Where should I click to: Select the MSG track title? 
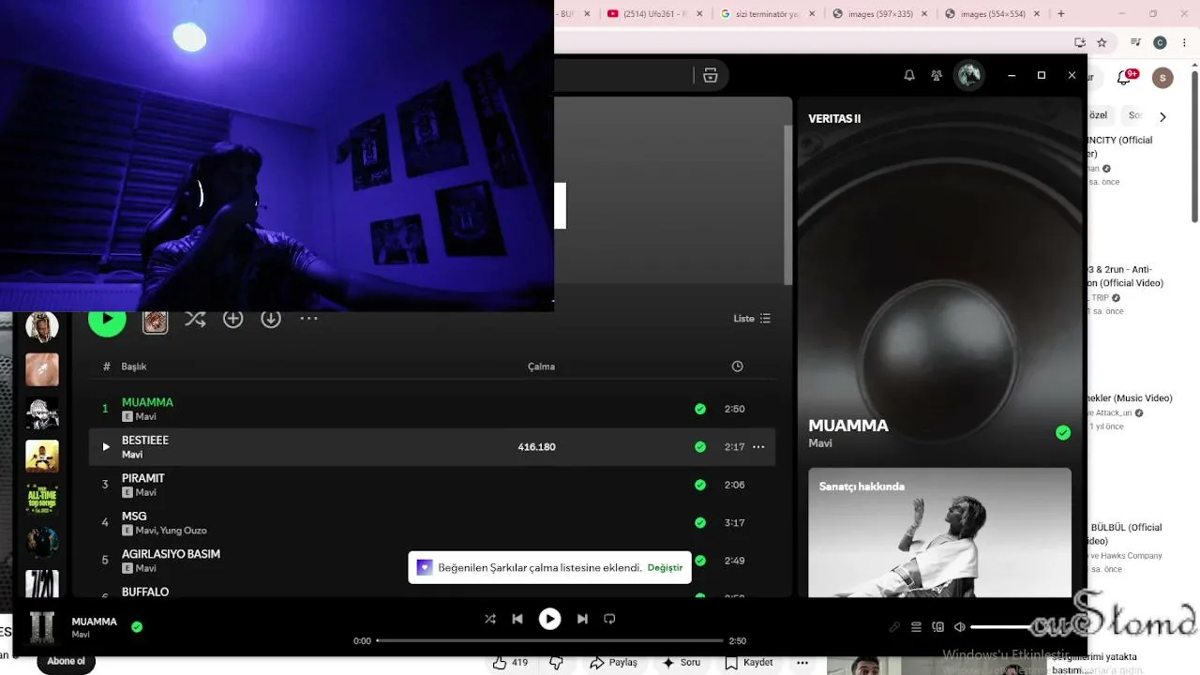click(x=134, y=517)
